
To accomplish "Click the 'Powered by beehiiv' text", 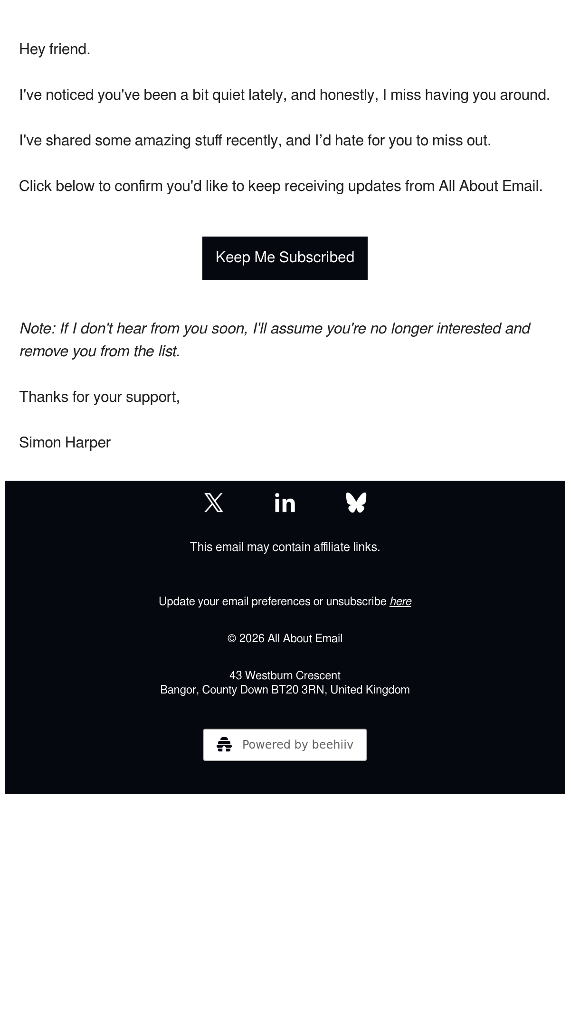I will point(298,744).
